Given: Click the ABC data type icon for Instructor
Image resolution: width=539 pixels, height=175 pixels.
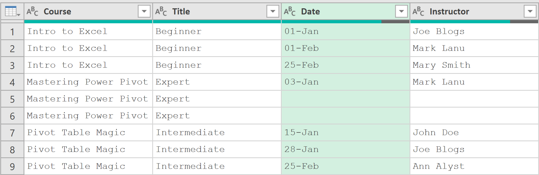Looking at the screenshot, I should click(418, 12).
